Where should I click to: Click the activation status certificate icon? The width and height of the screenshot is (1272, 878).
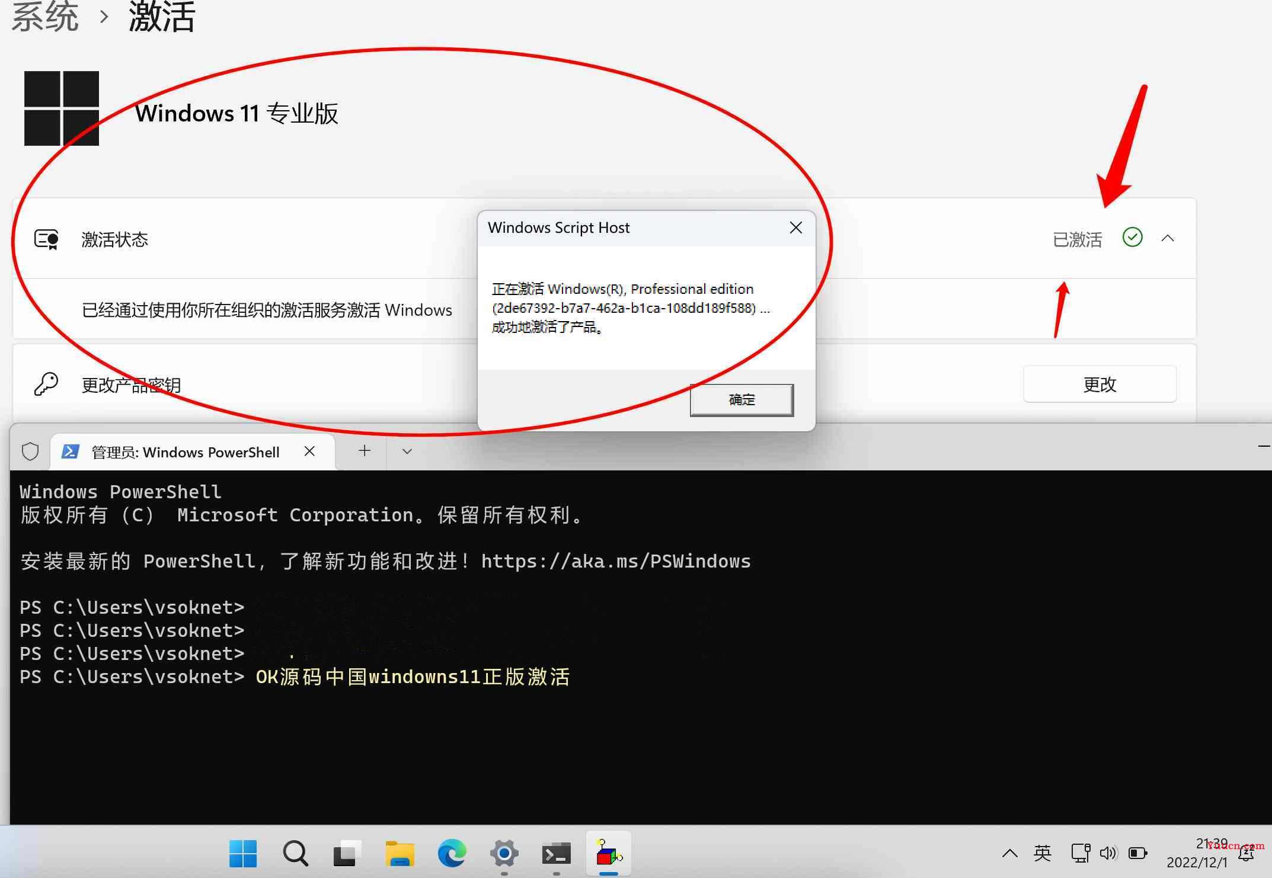(x=46, y=239)
